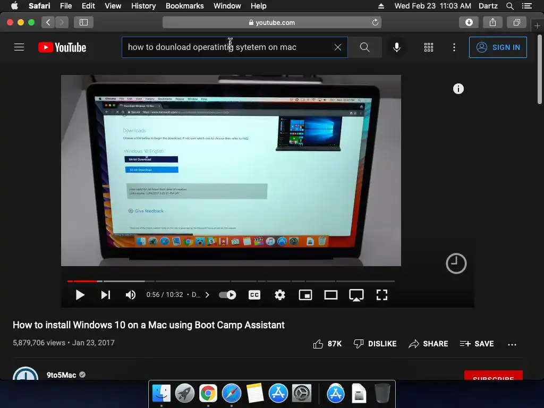Open the File menu

[x=65, y=6]
